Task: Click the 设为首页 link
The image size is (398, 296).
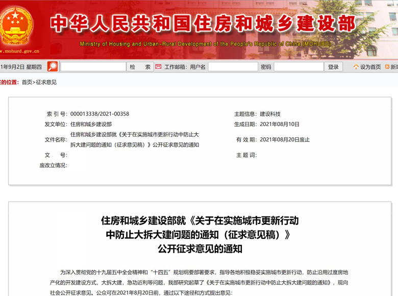Action: (370, 67)
